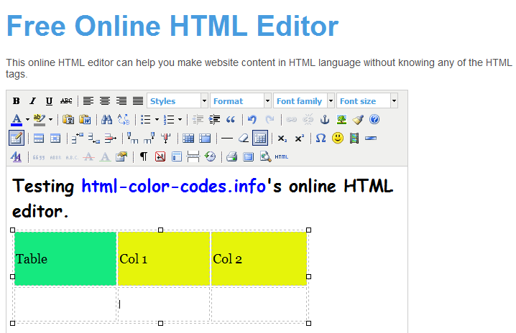This screenshot has width=516, height=333.
Task: Toggle Underline formatting
Action: 49,101
